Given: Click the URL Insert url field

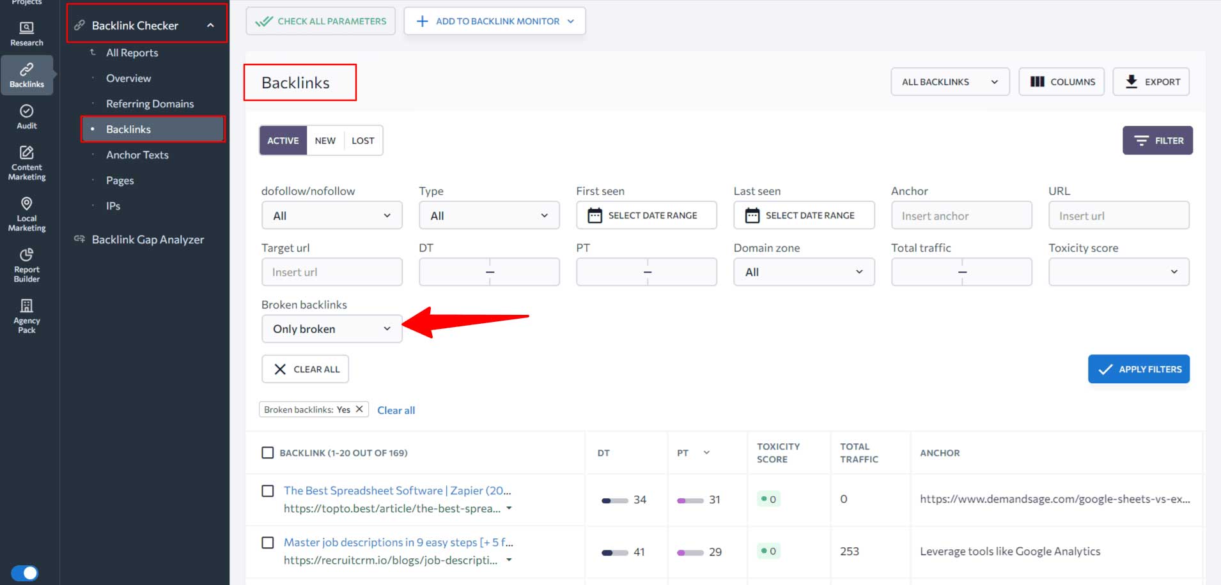Looking at the screenshot, I should pyautogui.click(x=1119, y=215).
